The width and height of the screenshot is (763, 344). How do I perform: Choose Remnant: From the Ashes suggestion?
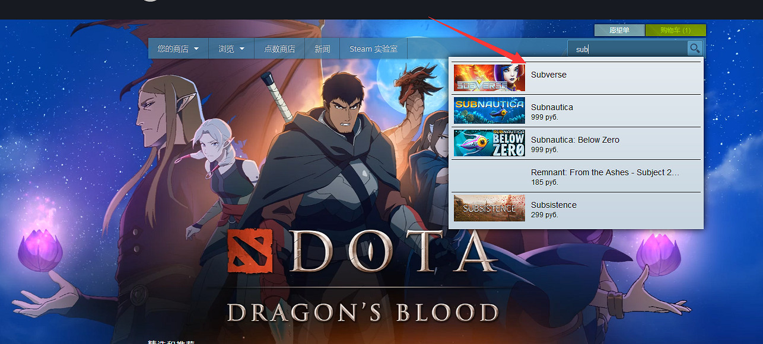click(x=576, y=176)
